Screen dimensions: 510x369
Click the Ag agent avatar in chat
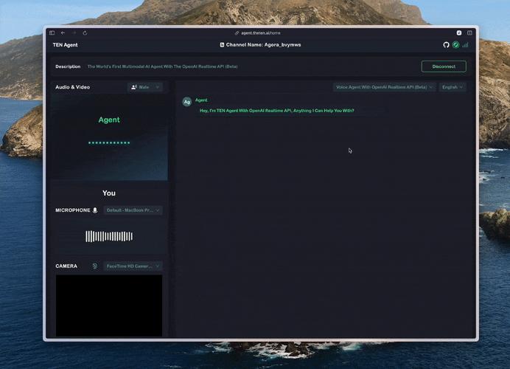(x=187, y=102)
